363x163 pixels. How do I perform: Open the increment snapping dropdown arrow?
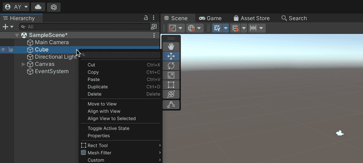(261, 28)
